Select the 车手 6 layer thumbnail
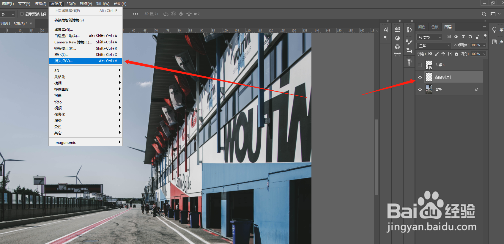 [x=429, y=65]
